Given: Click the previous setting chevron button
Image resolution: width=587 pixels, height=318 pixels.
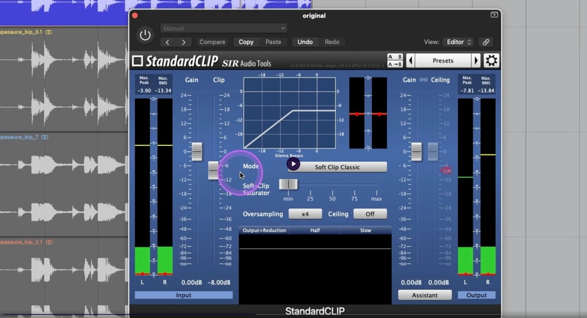Looking at the screenshot, I should (x=168, y=42).
